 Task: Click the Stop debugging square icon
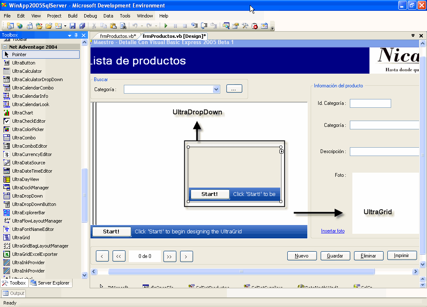pos(185,26)
